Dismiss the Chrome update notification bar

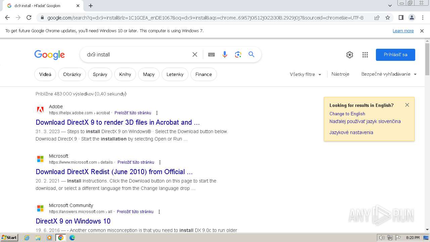pos(422,31)
